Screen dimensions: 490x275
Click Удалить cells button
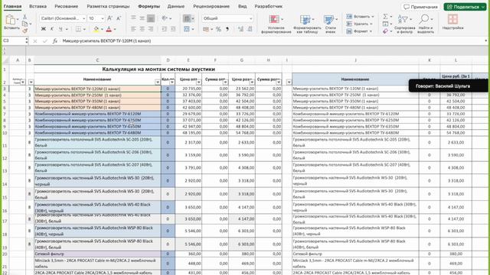click(359, 24)
